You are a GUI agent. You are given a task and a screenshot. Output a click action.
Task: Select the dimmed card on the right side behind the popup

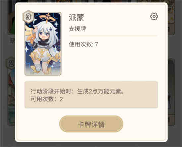click(171, 92)
